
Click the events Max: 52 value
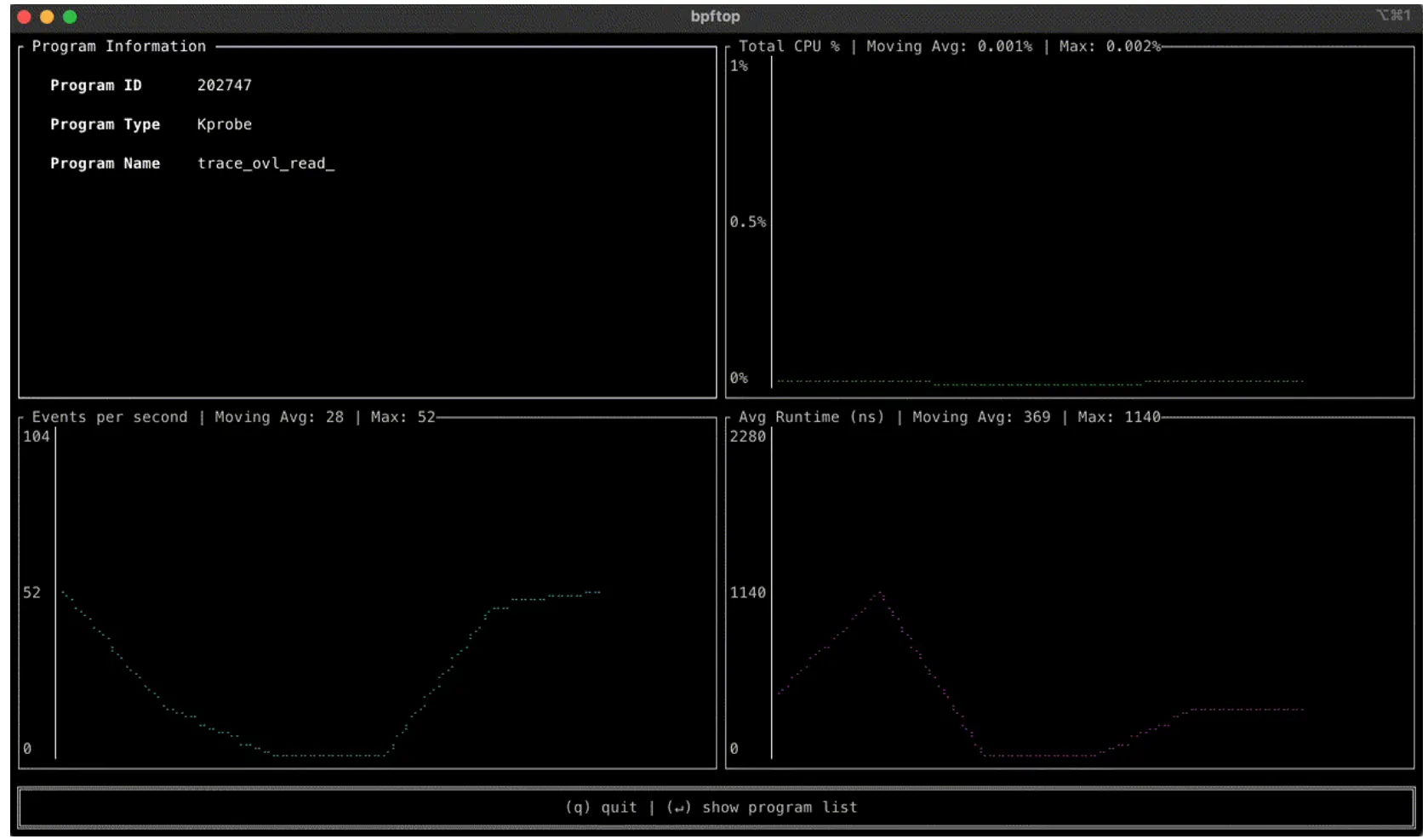pos(403,417)
